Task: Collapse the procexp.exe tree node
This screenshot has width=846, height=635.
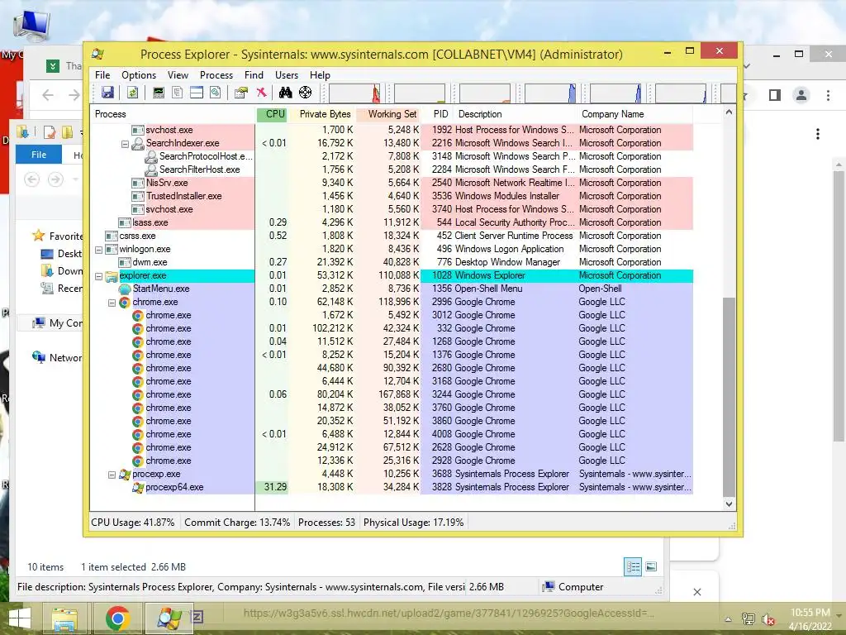Action: [112, 475]
